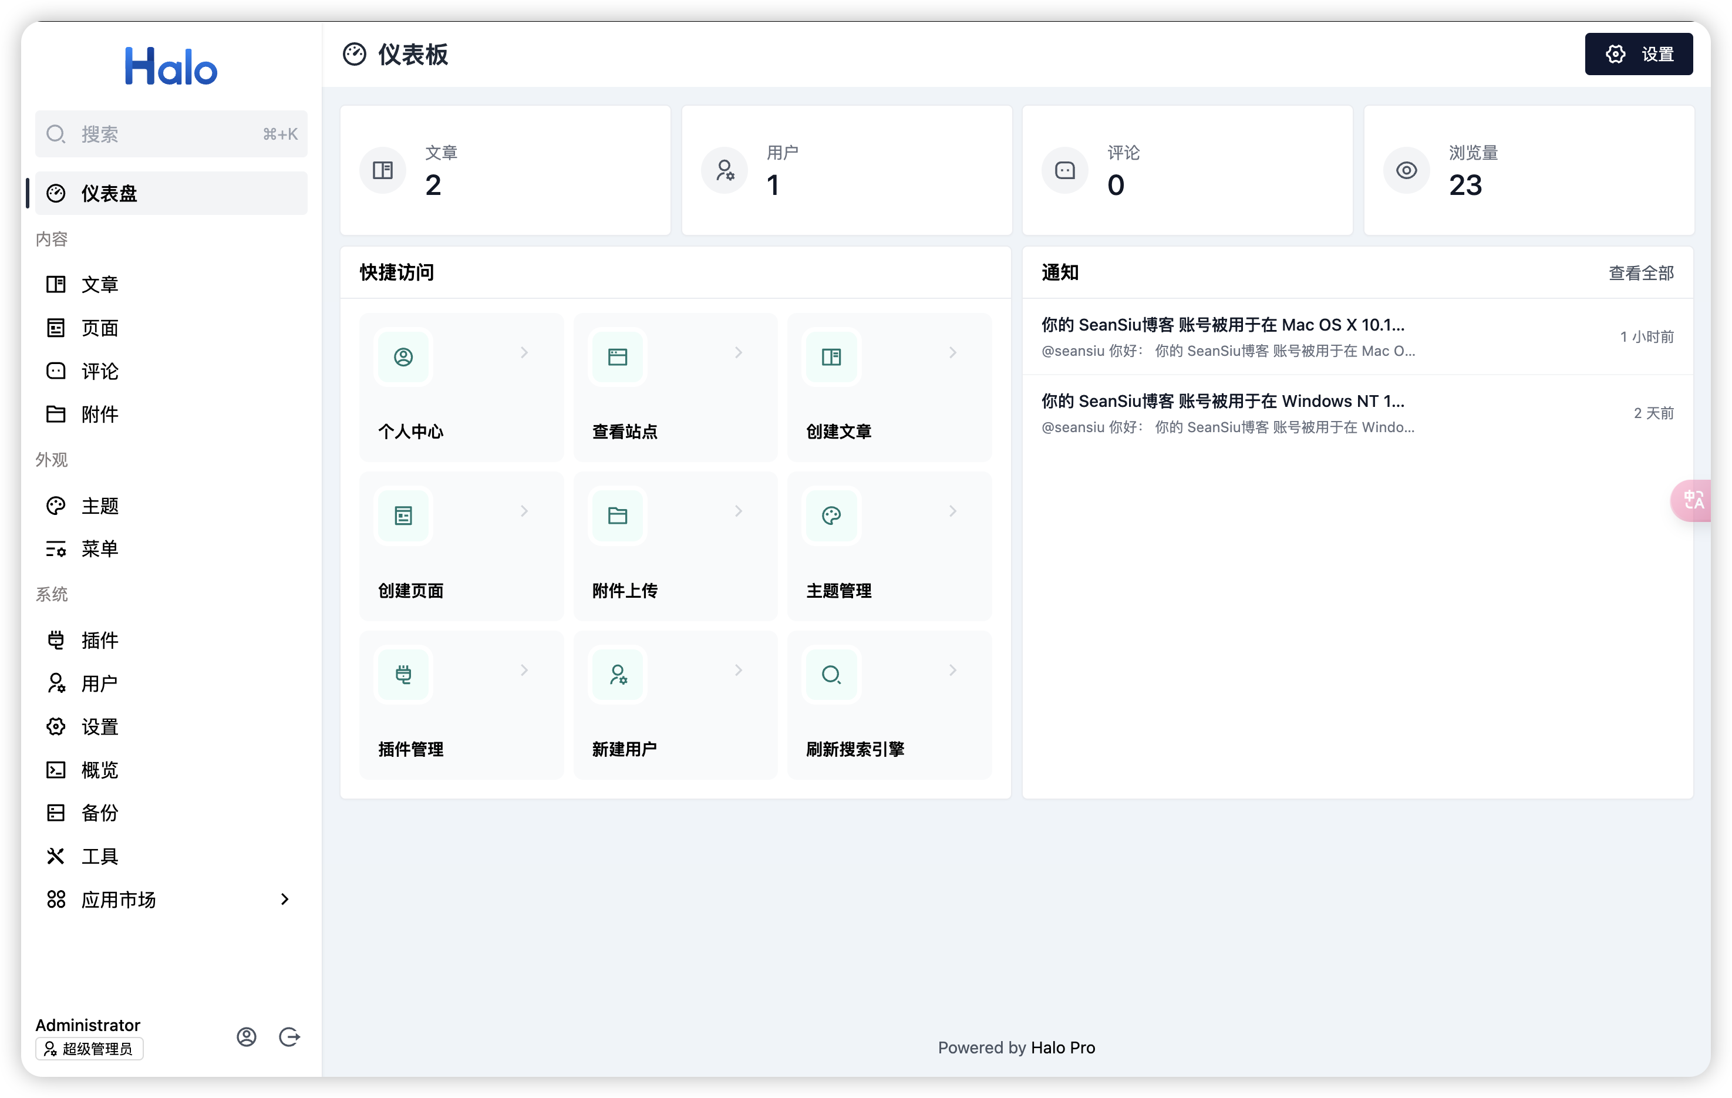This screenshot has height=1098, width=1732.
Task: Click chevron on 创建文章 card
Action: 953,352
